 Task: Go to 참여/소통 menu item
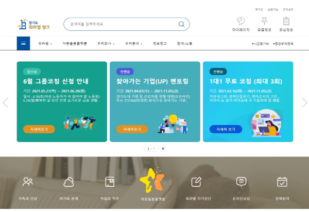pyautogui.click(x=184, y=44)
